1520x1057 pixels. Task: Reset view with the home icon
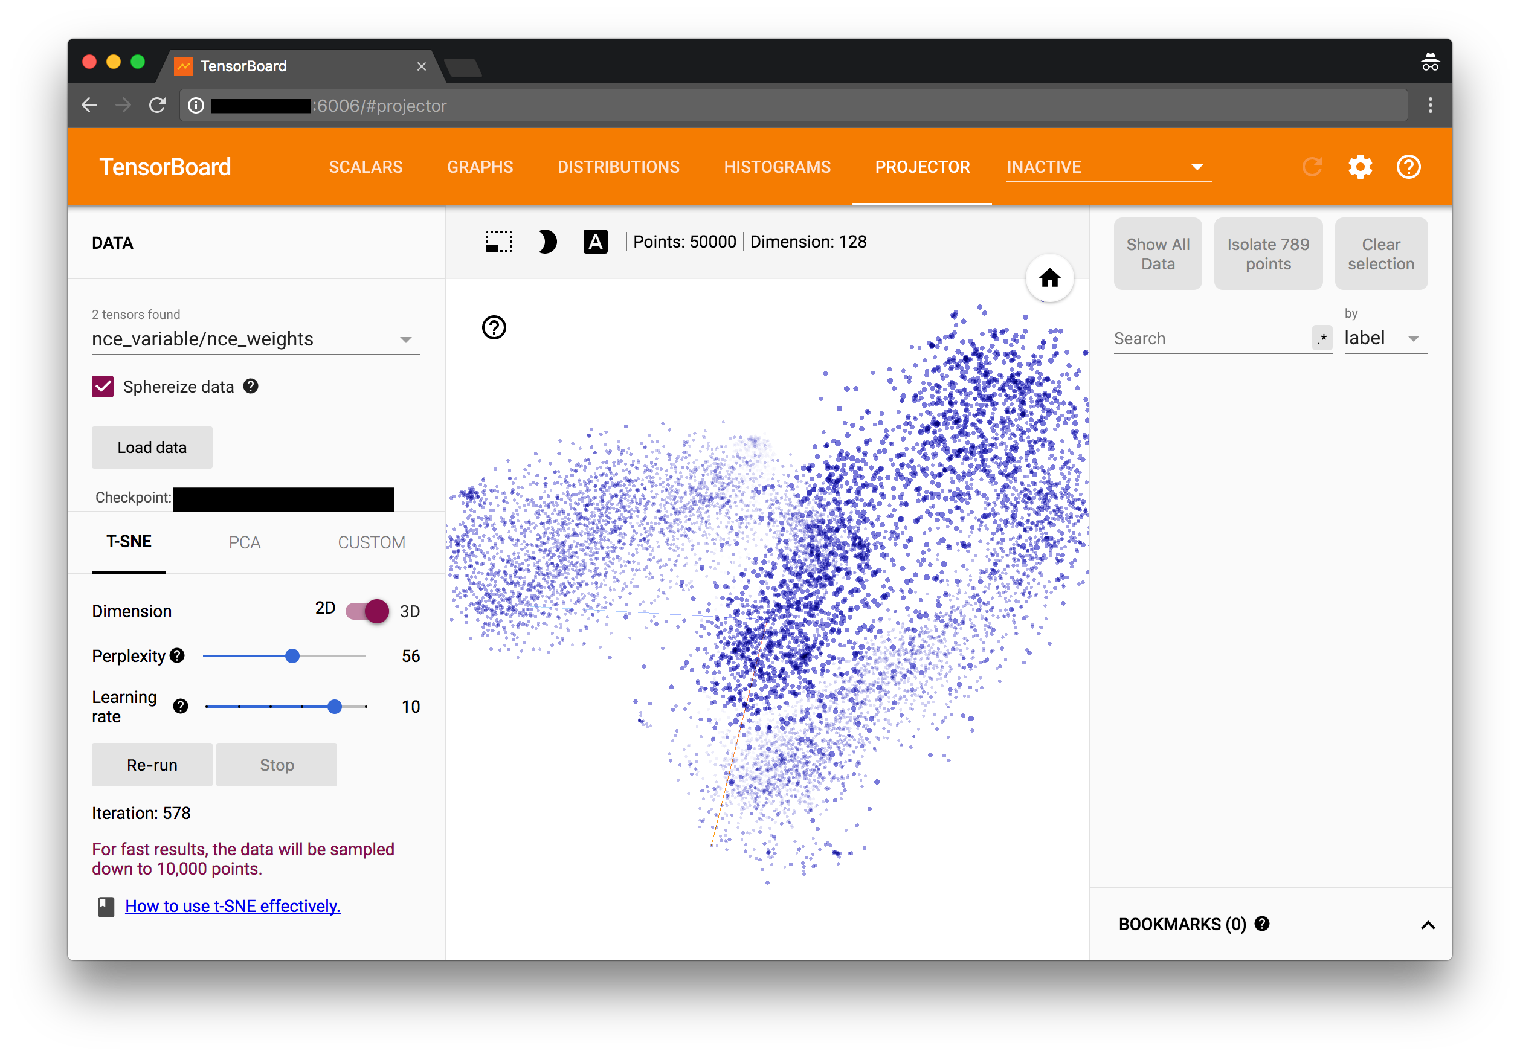[x=1049, y=278]
